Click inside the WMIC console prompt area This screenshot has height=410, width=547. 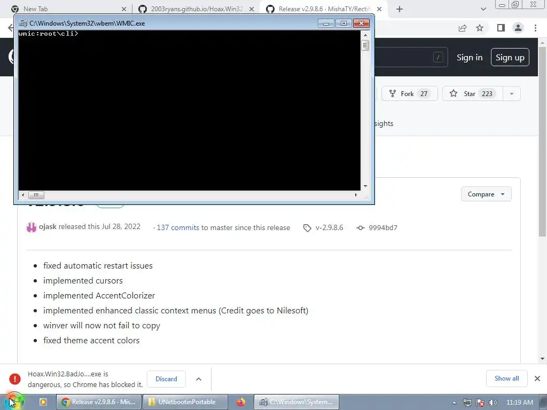(x=189, y=111)
